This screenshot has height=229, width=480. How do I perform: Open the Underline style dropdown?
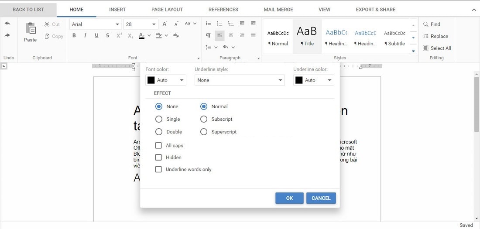tap(240, 80)
